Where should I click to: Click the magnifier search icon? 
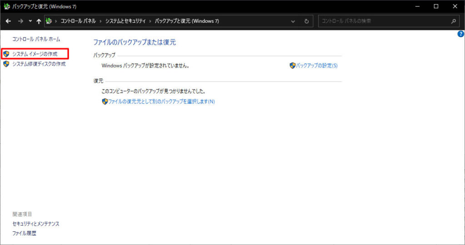click(454, 21)
